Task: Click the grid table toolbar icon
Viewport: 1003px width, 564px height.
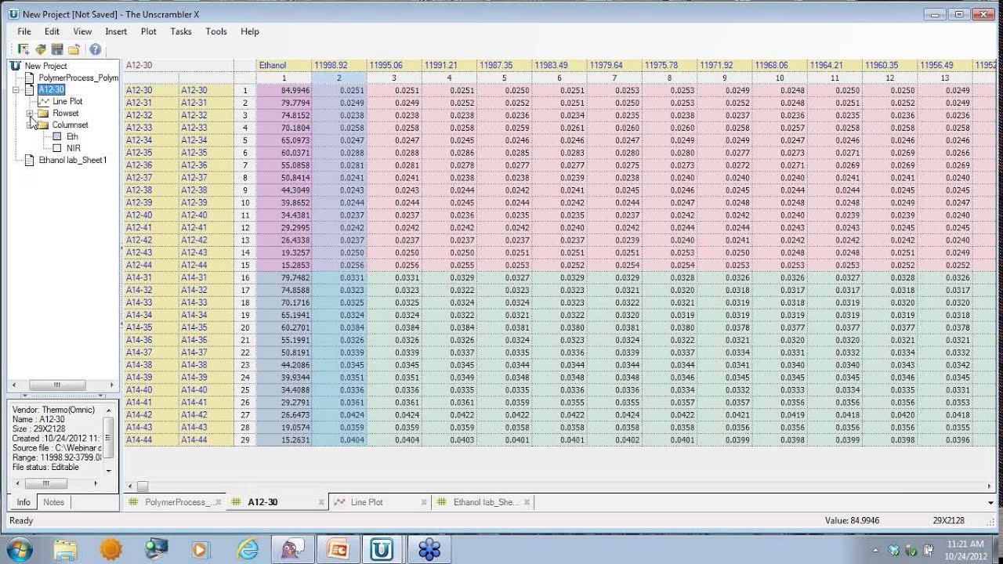Action: pyautogui.click(x=56, y=49)
